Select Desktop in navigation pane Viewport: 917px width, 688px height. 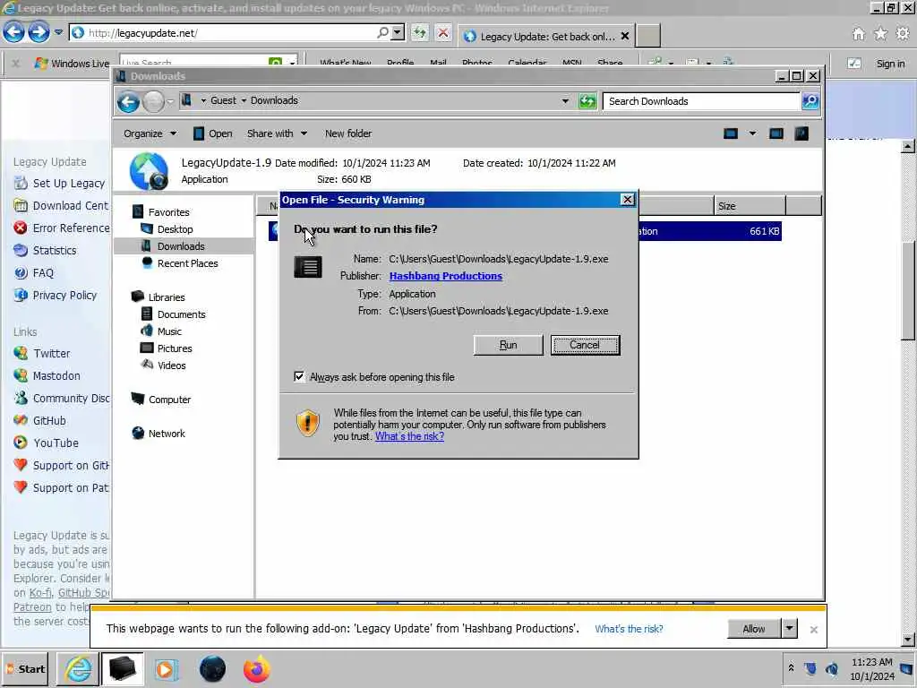(x=175, y=229)
